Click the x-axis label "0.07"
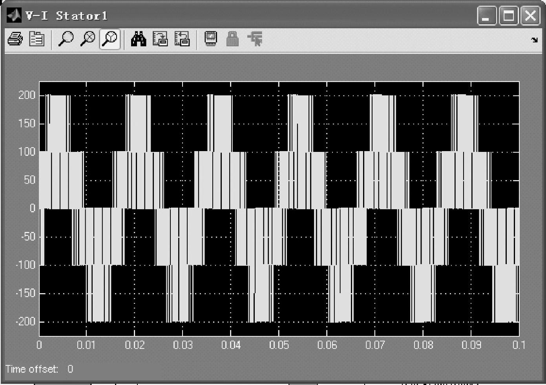The image size is (546, 385). click(x=375, y=345)
